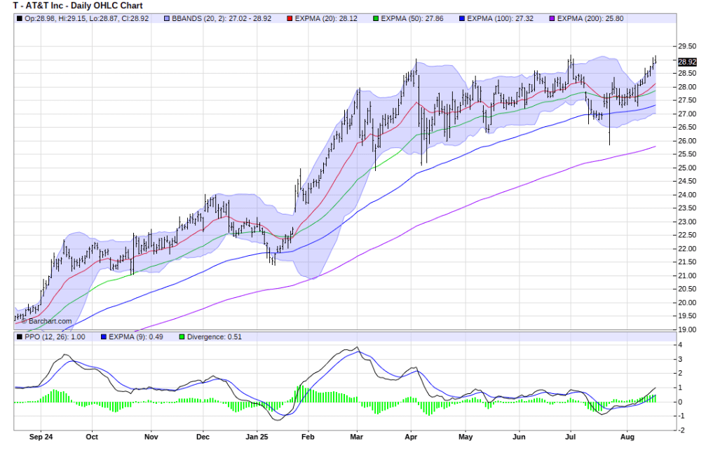This screenshot has height=462, width=713.
Task: Click the 22.00 price axis label
Action: (x=687, y=249)
